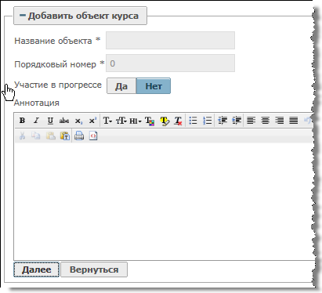Click inside the annotation text area
The width and height of the screenshot is (322, 293).
165,201
